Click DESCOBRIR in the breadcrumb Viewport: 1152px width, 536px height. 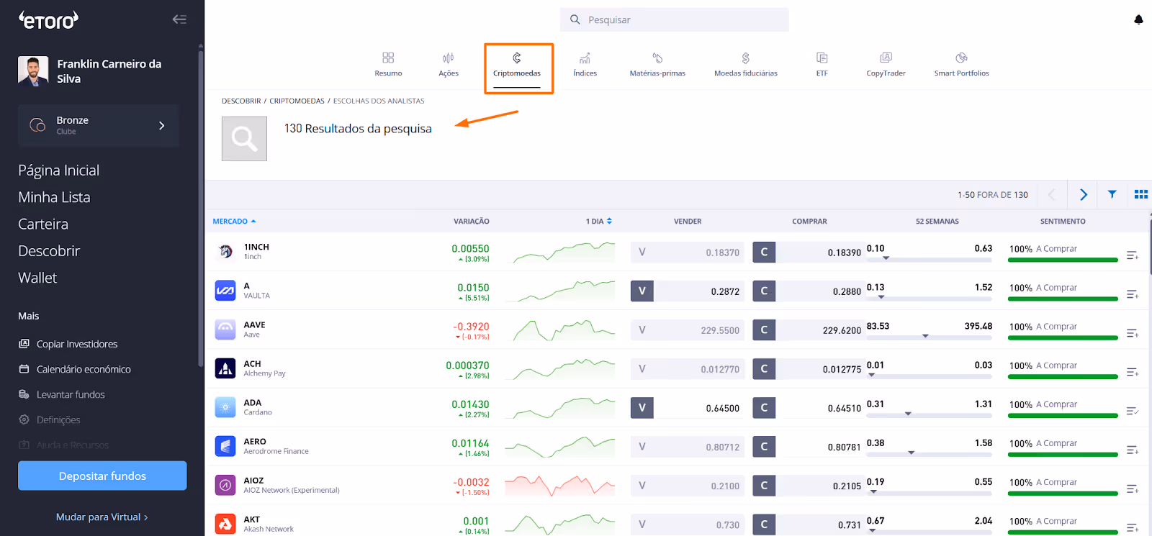tap(241, 101)
